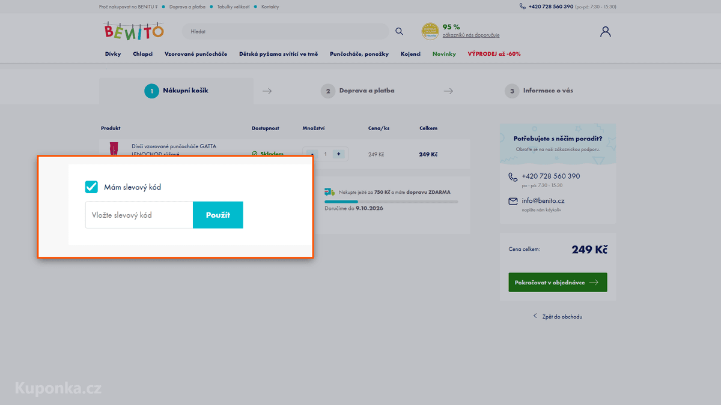The image size is (721, 405).
Task: Apply the discount code with Použít
Action: [x=218, y=215]
